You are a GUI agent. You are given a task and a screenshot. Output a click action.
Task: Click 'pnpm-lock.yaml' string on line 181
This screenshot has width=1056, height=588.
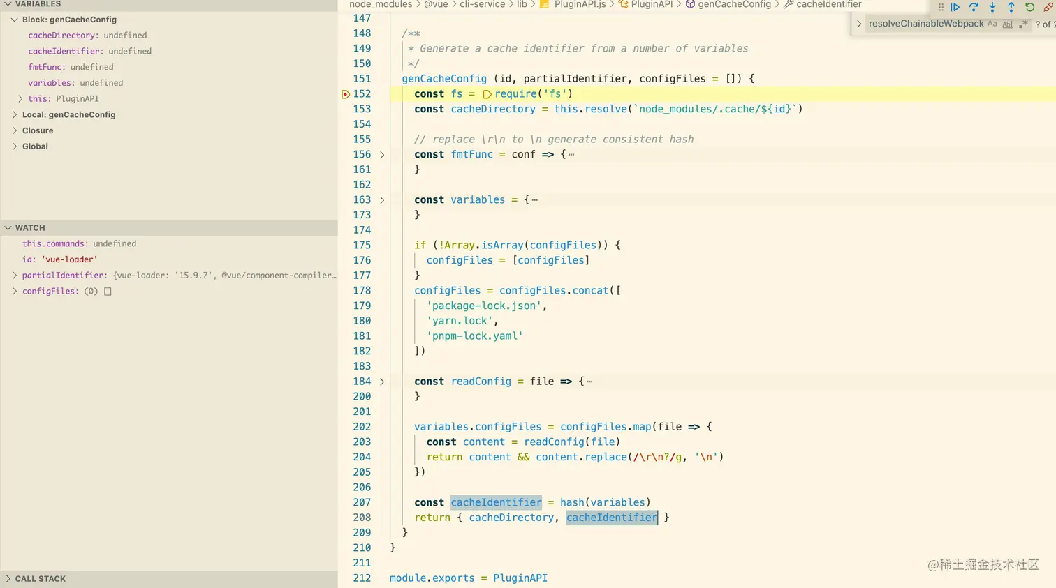pyautogui.click(x=475, y=336)
